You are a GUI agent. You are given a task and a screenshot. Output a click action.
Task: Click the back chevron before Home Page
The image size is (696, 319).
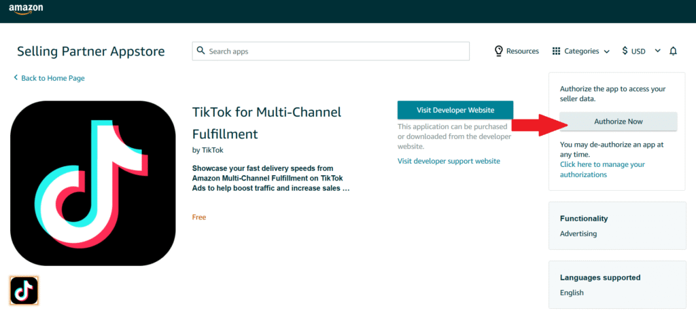[x=16, y=78]
